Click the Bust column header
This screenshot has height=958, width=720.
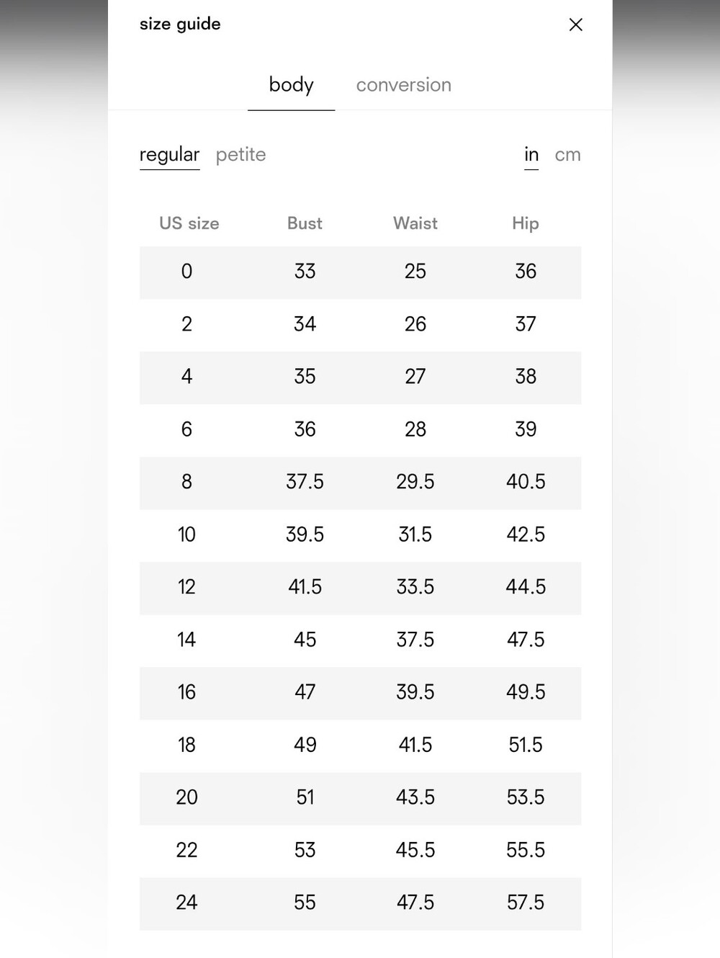coord(305,223)
